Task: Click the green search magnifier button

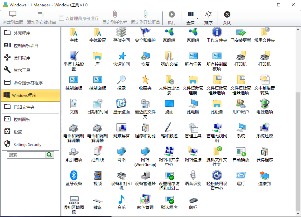Action: click(x=50, y=155)
